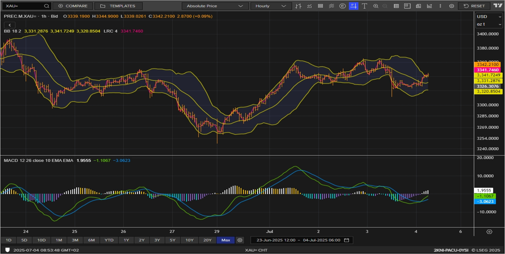Viewport: 505px width, 254px height.
Task: Click the add pane layout icon
Action: click(408, 6)
